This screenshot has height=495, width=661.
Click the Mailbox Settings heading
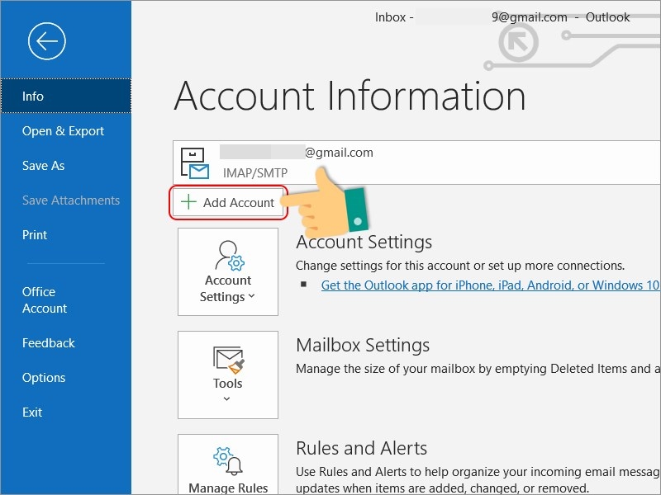(363, 345)
